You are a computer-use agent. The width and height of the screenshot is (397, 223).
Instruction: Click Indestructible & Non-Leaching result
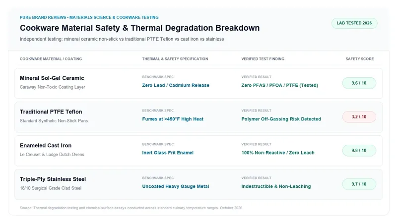[x=276, y=186]
